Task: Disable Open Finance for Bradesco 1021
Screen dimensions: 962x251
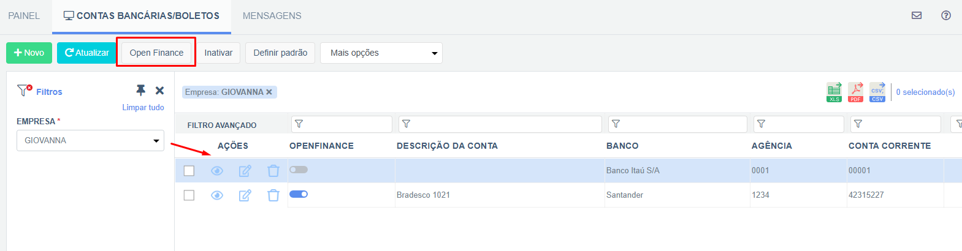Action: click(x=299, y=194)
